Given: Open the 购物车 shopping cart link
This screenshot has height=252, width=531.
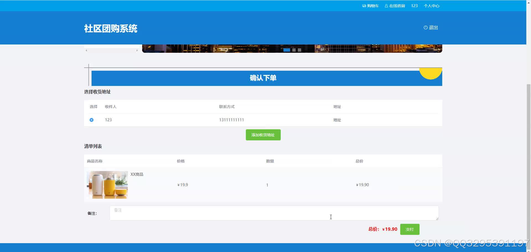Looking at the screenshot, I should [370, 6].
